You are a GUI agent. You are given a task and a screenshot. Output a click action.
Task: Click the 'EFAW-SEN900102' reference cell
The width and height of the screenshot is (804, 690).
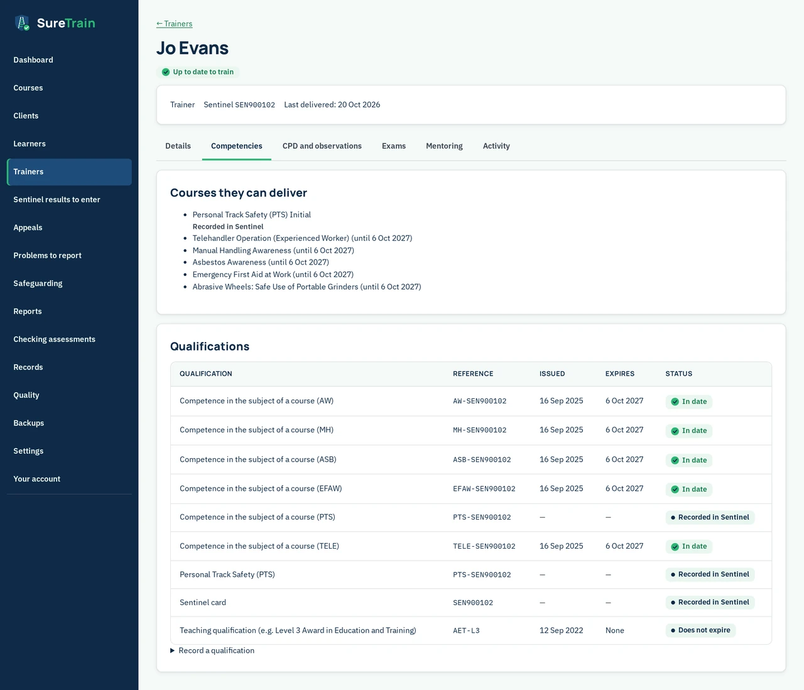click(x=484, y=489)
